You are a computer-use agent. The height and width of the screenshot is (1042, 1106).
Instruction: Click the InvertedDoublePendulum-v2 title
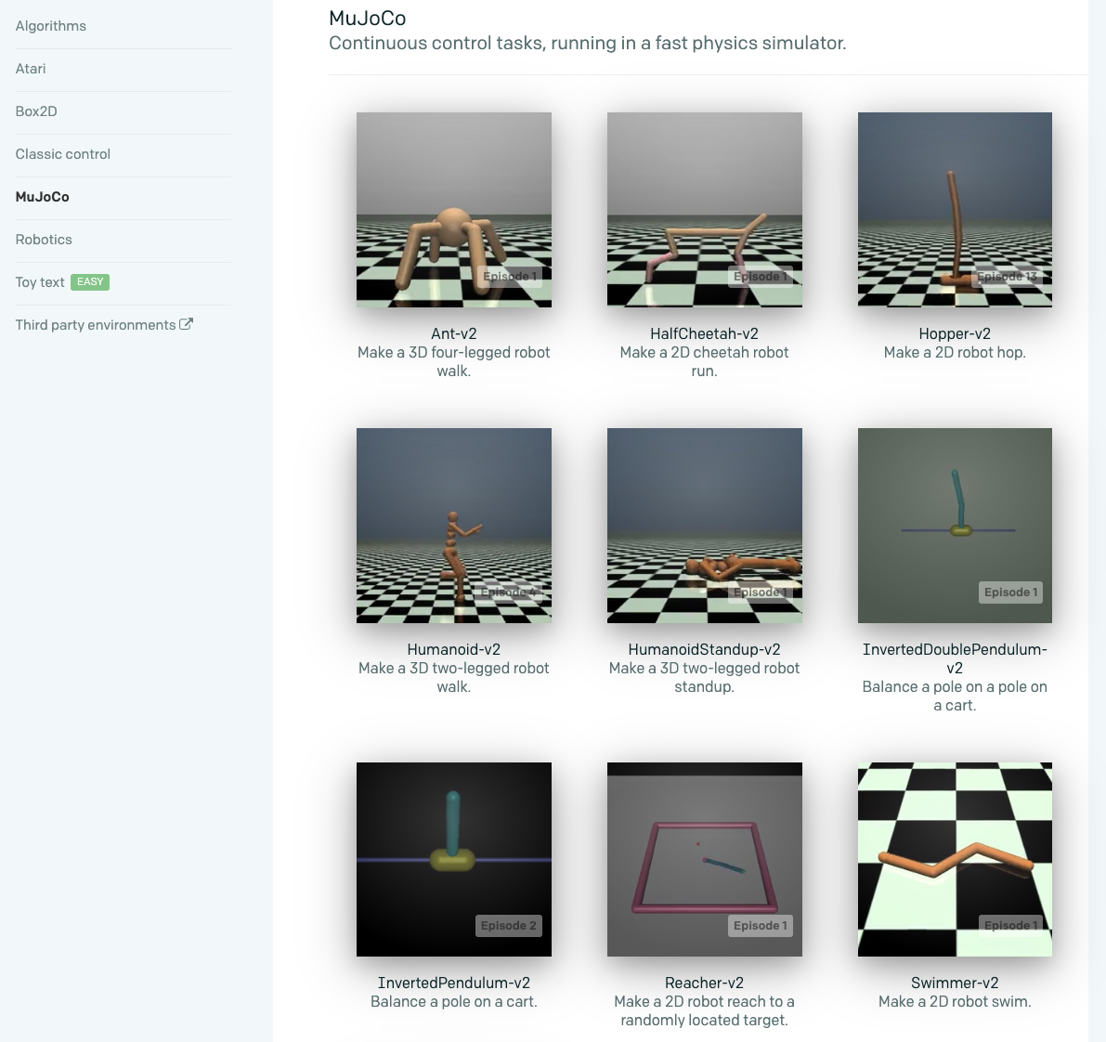(955, 659)
